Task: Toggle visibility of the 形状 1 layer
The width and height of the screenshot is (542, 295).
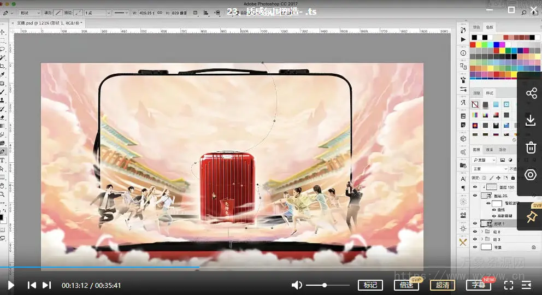Action: coord(475,223)
